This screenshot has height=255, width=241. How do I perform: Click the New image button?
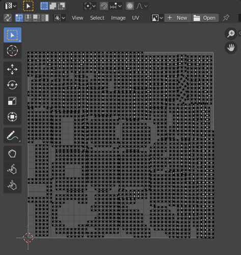point(177,18)
